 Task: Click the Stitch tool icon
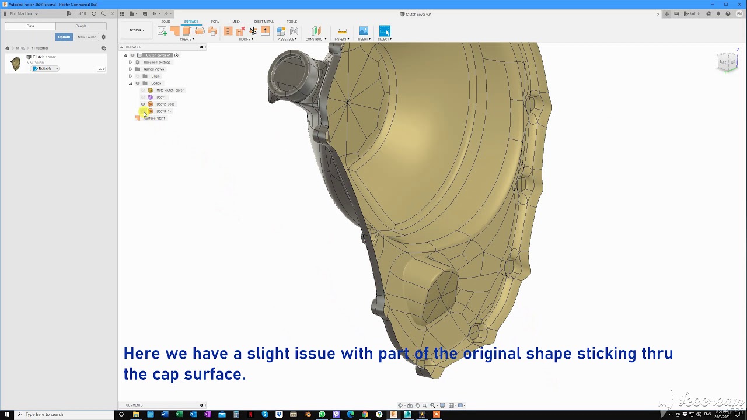tap(228, 31)
